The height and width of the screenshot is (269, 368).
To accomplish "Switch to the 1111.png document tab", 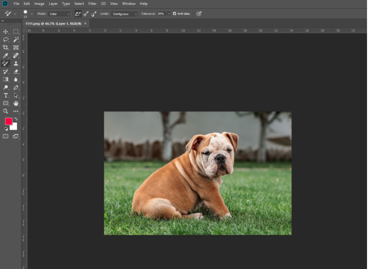I will [x=53, y=24].
